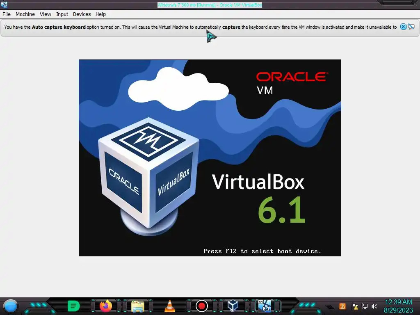
Task: Click the VirtualBox 6.1 boot splash screen
Action: 210,158
